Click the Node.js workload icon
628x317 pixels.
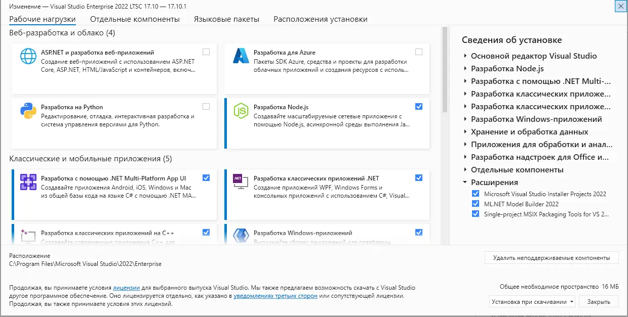240,111
